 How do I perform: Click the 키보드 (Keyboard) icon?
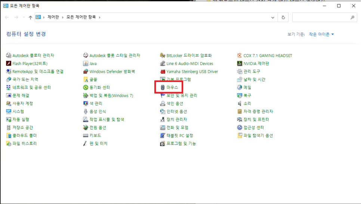coord(86,135)
